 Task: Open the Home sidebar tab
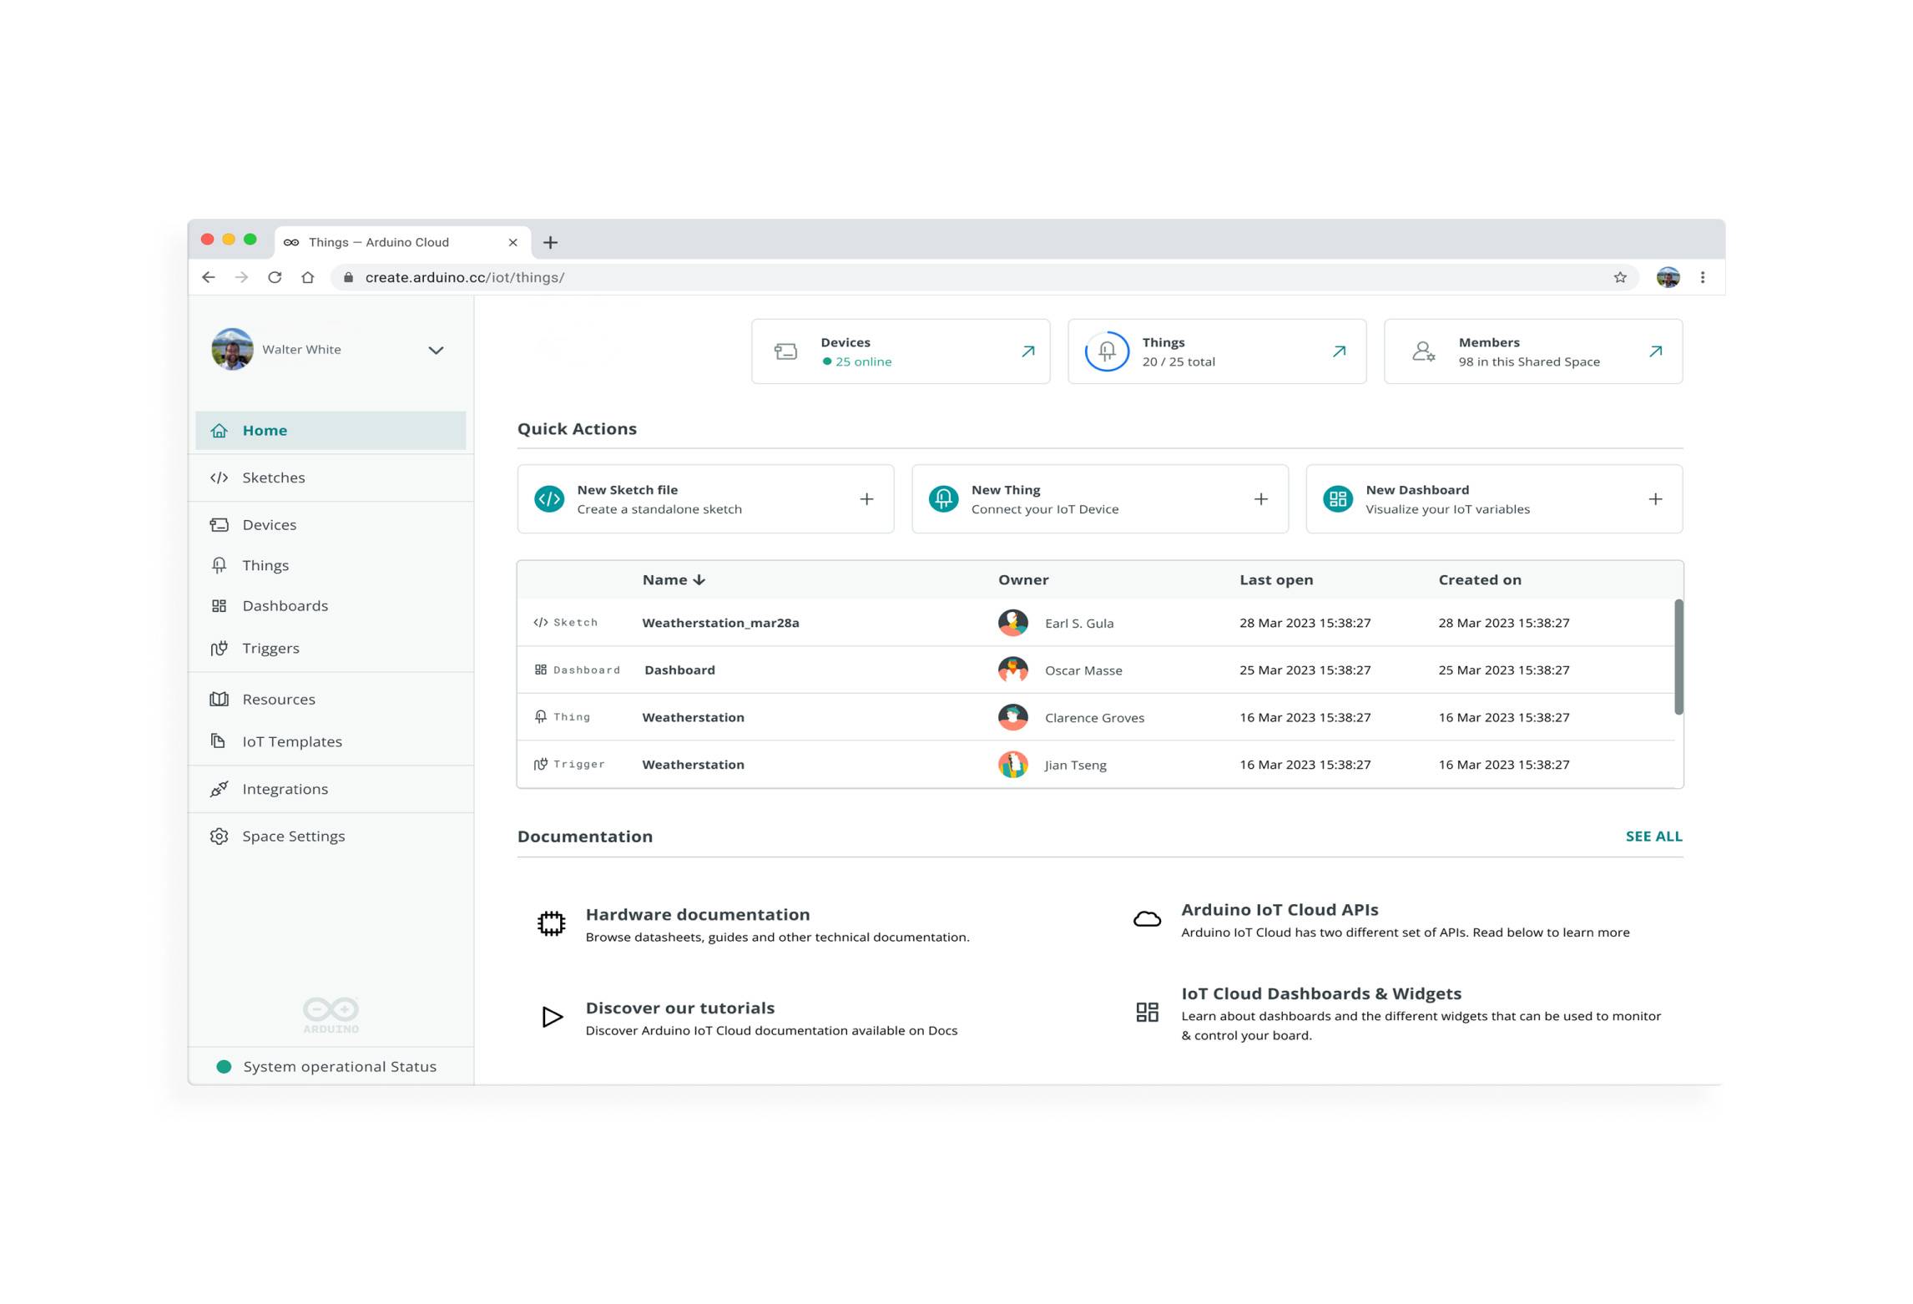tap(265, 430)
